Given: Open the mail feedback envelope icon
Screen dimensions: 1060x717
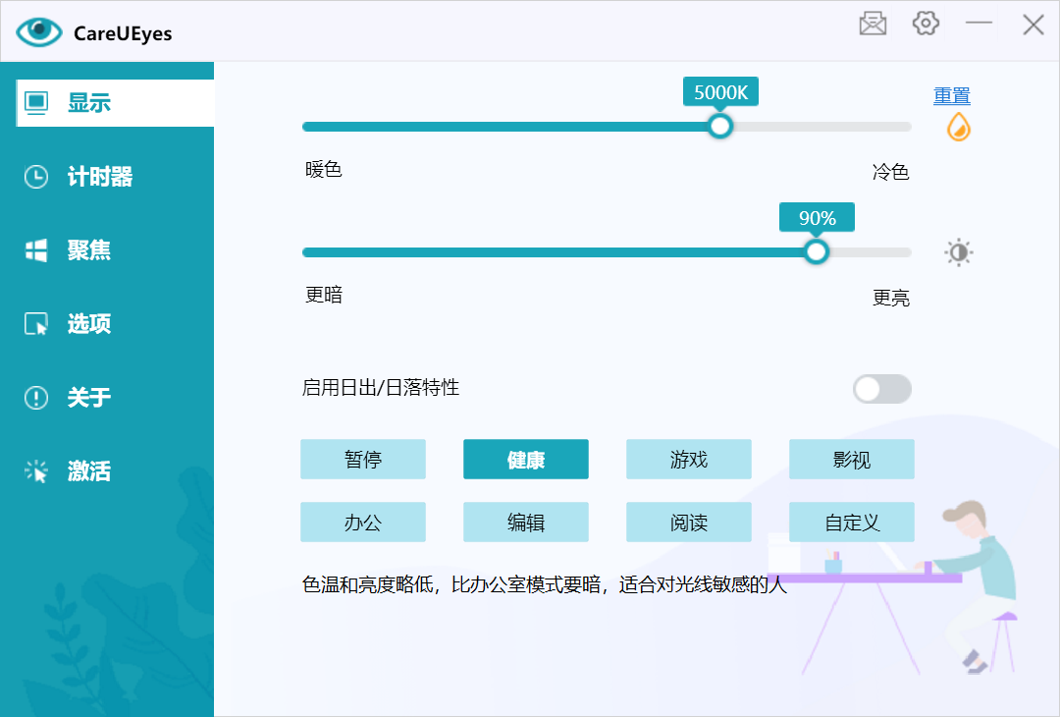Looking at the screenshot, I should 873,25.
